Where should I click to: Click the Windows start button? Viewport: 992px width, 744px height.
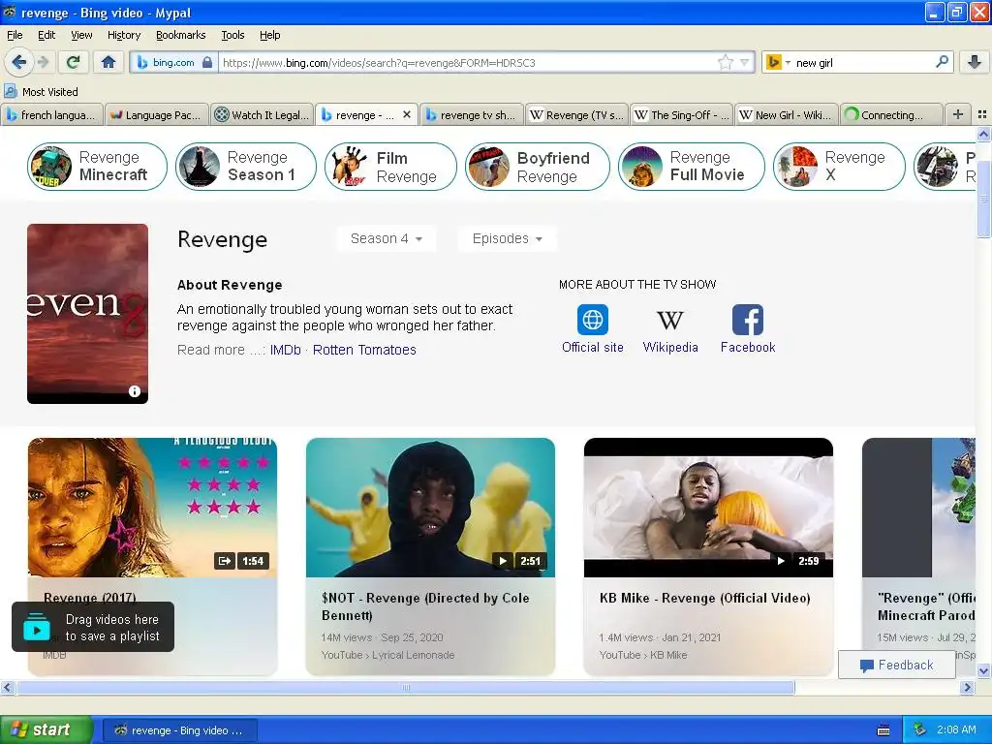(x=46, y=729)
